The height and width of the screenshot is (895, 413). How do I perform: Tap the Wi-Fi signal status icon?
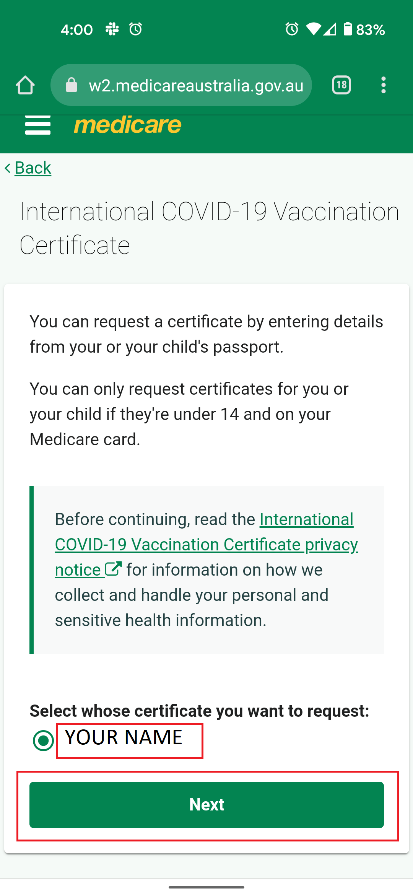[313, 29]
